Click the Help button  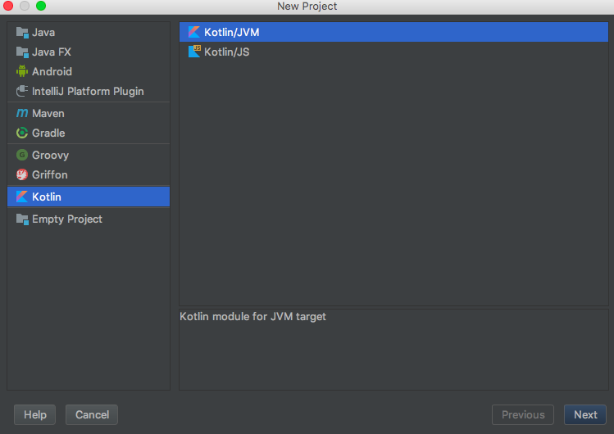point(35,414)
